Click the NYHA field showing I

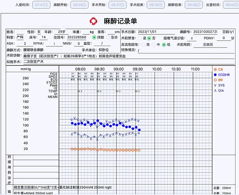tap(54, 44)
